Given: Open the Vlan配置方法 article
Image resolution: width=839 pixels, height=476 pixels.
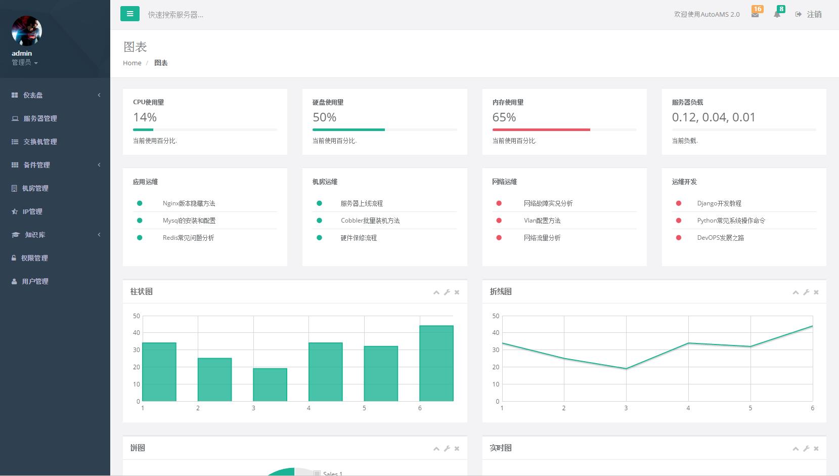Looking at the screenshot, I should pyautogui.click(x=542, y=221).
